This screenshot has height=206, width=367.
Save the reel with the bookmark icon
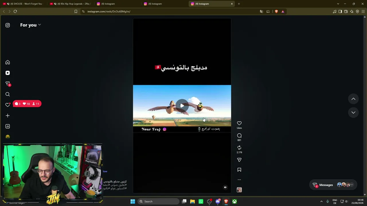click(x=239, y=170)
